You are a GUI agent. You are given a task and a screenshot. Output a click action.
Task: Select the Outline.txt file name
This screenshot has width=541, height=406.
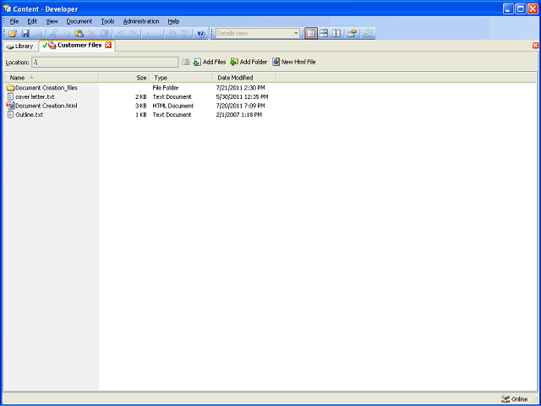(30, 115)
